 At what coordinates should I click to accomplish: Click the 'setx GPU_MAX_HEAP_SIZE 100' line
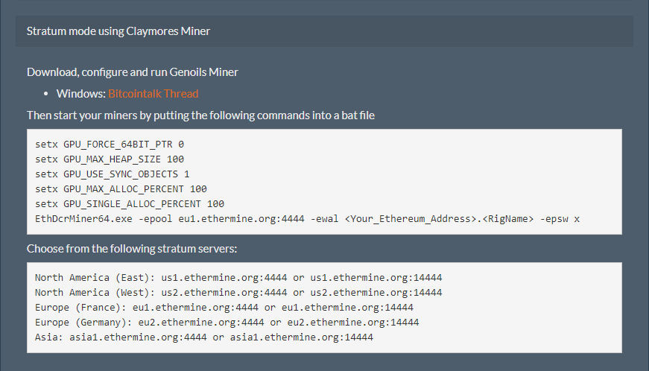tap(110, 159)
